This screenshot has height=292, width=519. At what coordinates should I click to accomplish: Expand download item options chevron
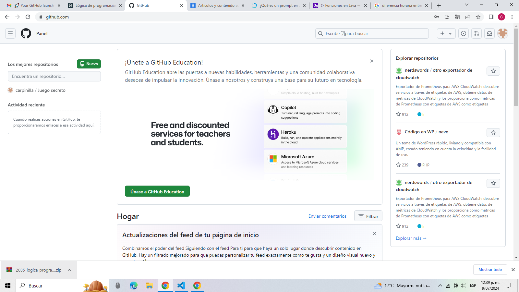pyautogui.click(x=69, y=270)
